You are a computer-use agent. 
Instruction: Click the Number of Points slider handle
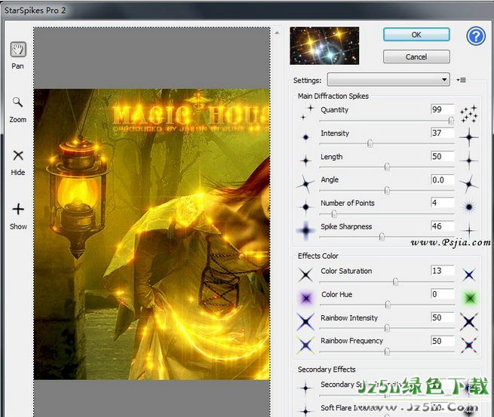click(x=334, y=214)
